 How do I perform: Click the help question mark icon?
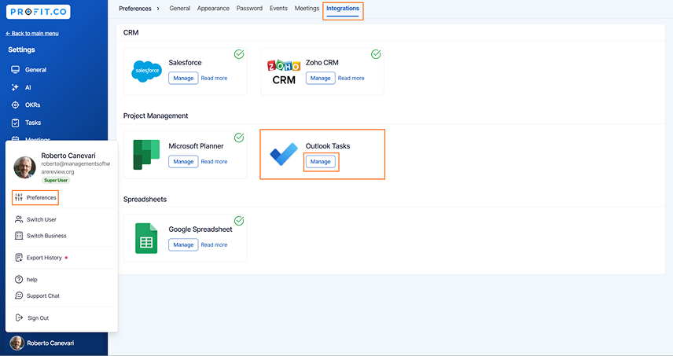[x=19, y=279]
